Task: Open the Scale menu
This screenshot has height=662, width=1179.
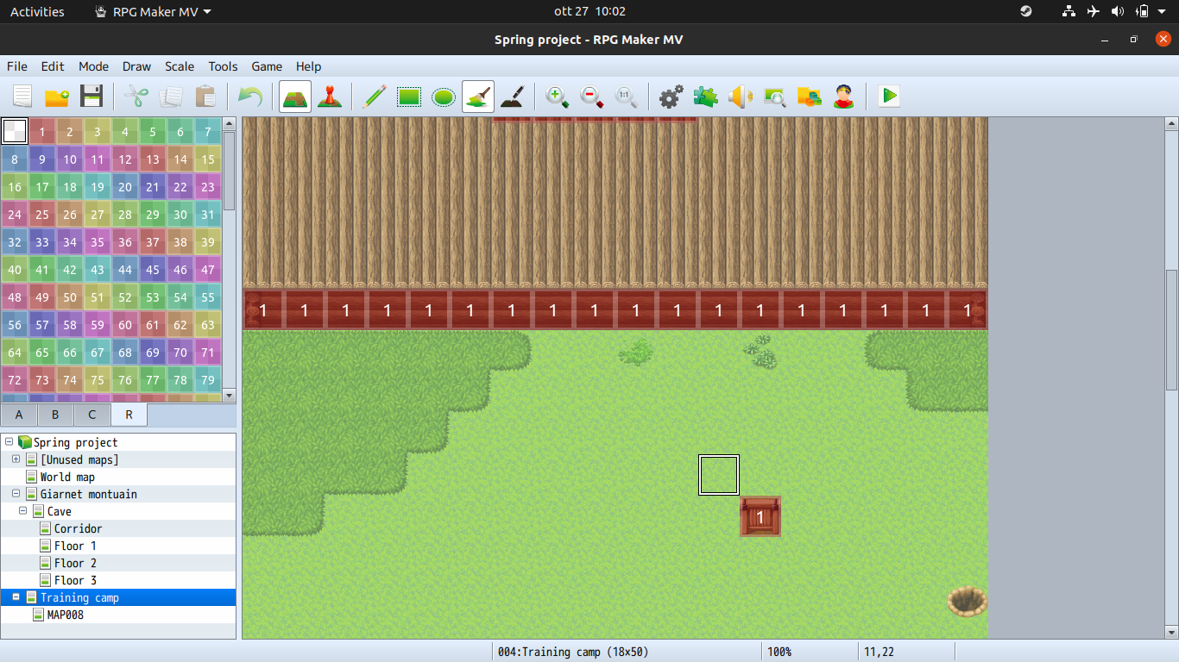Action: click(x=180, y=66)
